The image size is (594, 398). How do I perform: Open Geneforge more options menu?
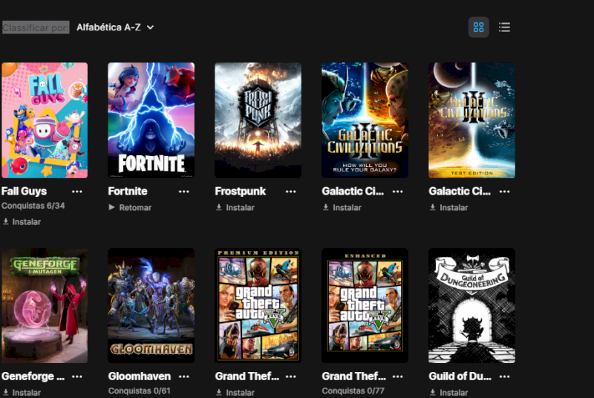tap(77, 376)
